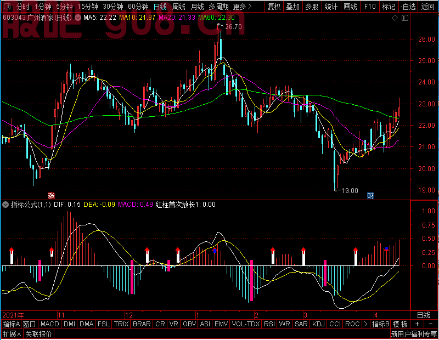439x340 pixels.
Task: Select the MACD indicator tab
Action: [x=50, y=324]
